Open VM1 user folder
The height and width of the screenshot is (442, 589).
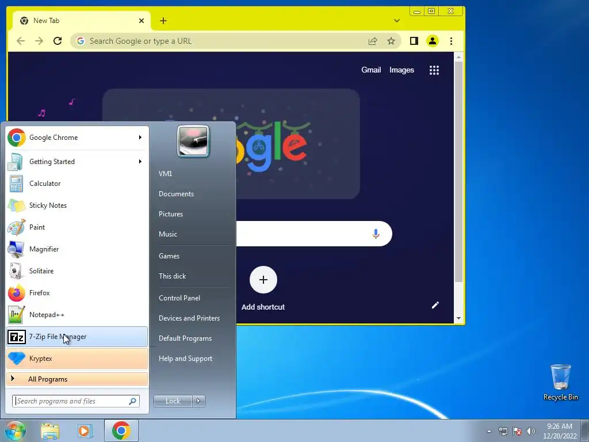tap(165, 174)
